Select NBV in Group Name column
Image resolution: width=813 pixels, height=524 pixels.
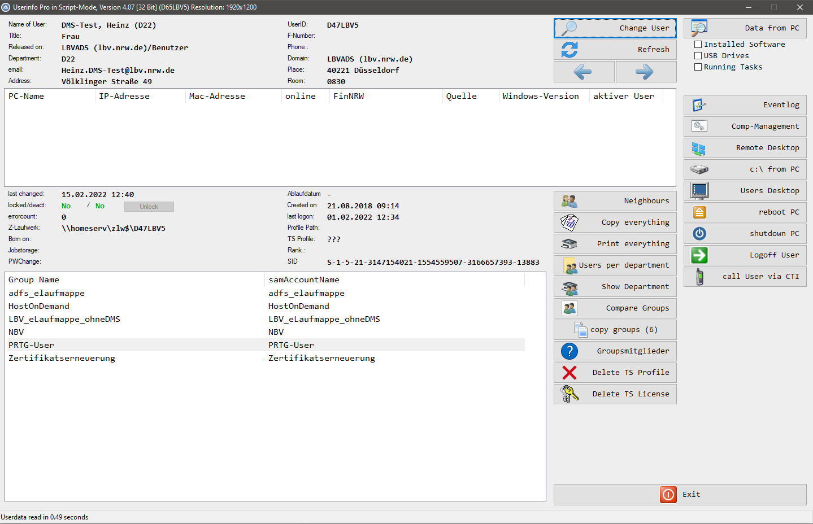(x=16, y=333)
